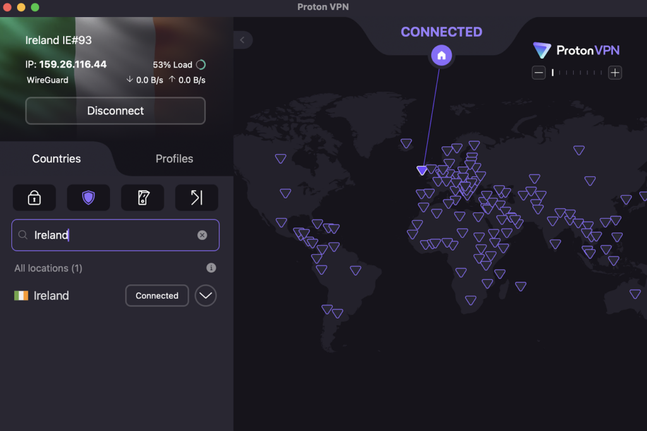This screenshot has height=431, width=647.
Task: Toggle the Secure Core lock icon
Action: click(34, 198)
